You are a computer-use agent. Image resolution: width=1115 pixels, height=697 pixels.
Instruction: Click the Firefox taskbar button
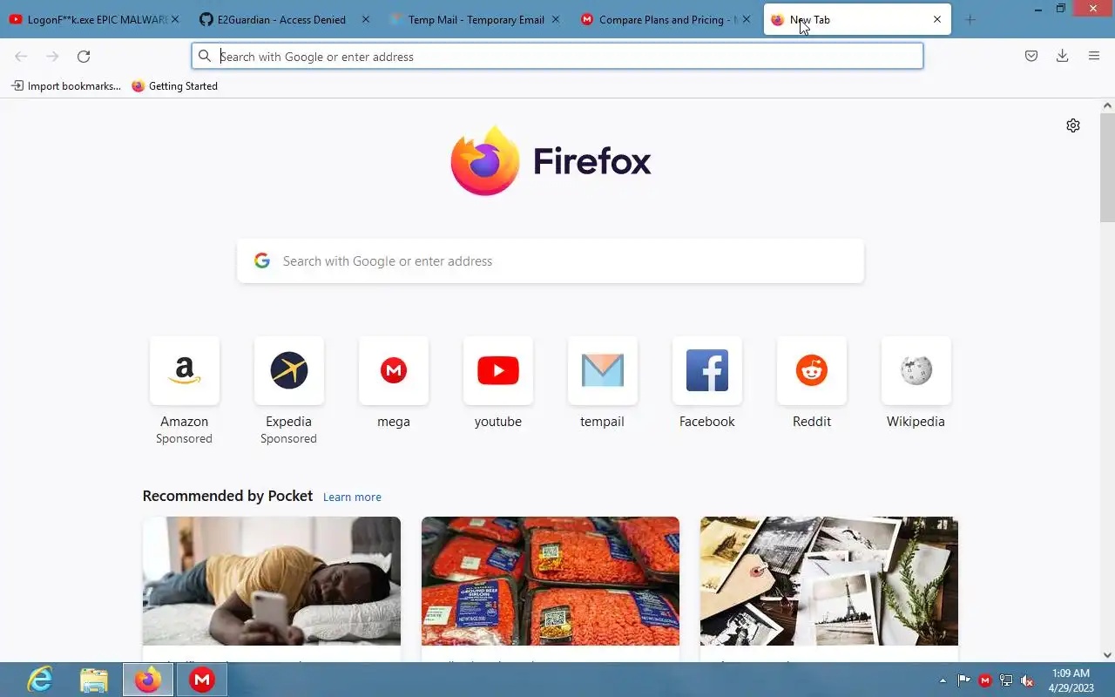coord(148,680)
